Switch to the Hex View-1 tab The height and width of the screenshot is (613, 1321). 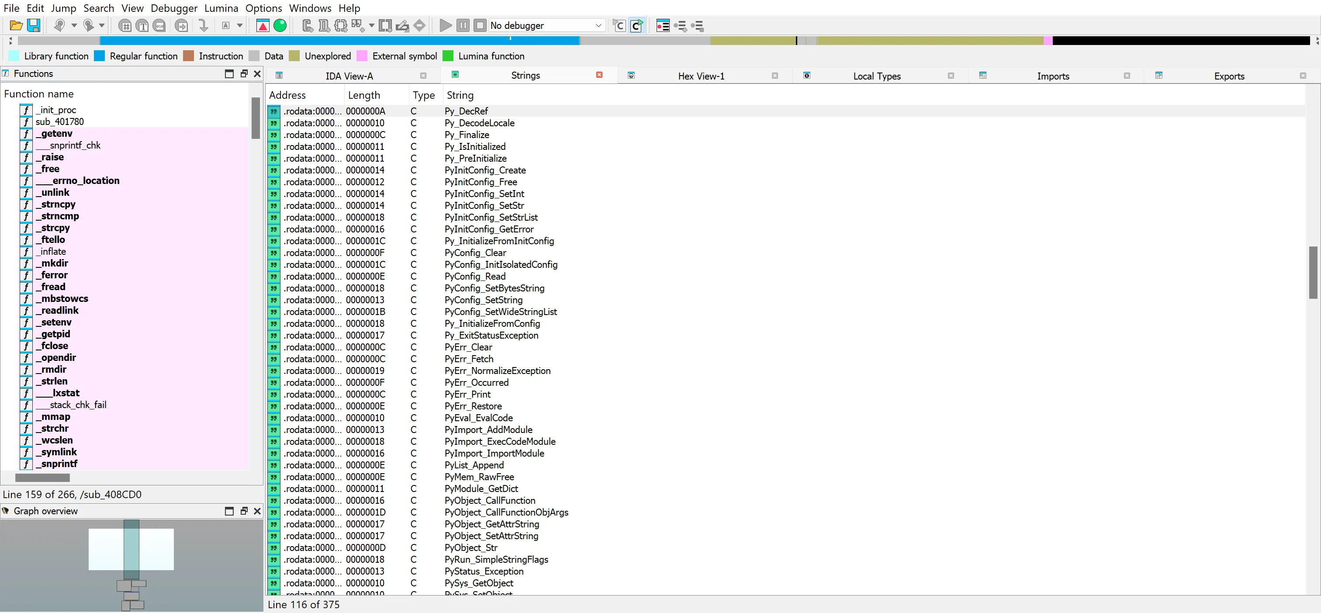(701, 76)
